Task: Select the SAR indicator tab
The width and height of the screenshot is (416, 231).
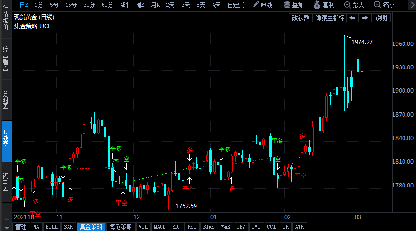Action: coord(68,227)
